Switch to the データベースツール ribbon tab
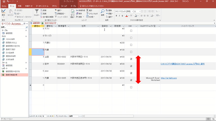The height and width of the screenshot is (121, 216). coord(42,6)
